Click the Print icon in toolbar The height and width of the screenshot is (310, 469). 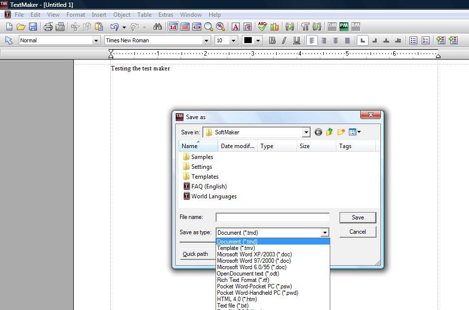48,27
